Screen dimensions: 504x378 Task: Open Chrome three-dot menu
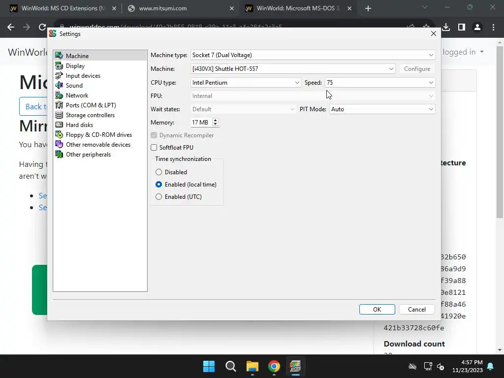point(493,28)
